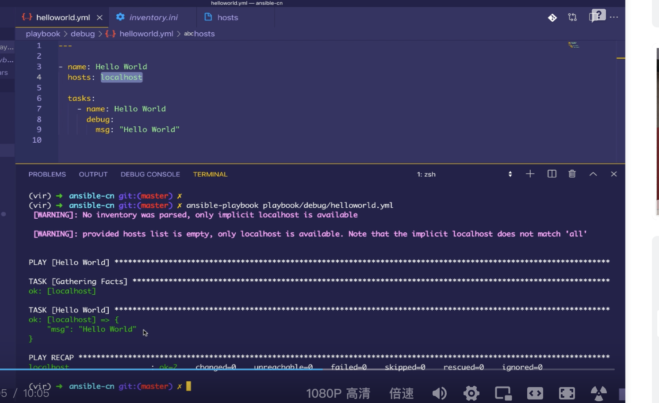This screenshot has width=659, height=403.
Task: Seek using the video progress bar
Action: (307, 369)
